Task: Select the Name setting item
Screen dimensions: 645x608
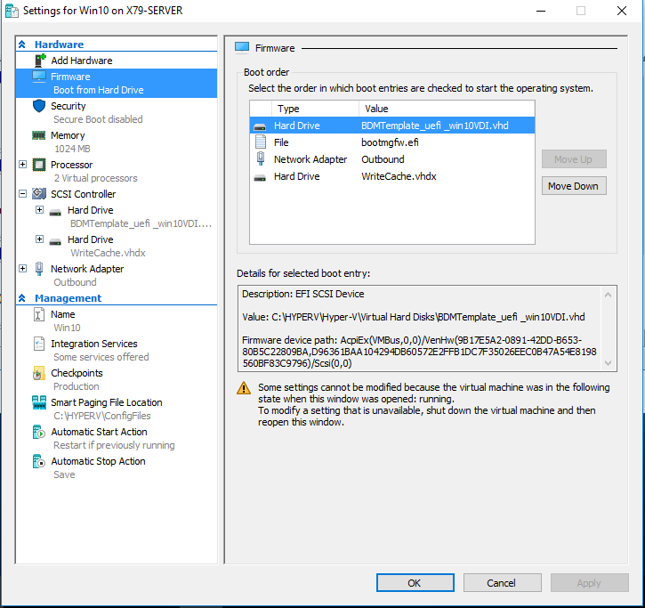Action: tap(62, 314)
